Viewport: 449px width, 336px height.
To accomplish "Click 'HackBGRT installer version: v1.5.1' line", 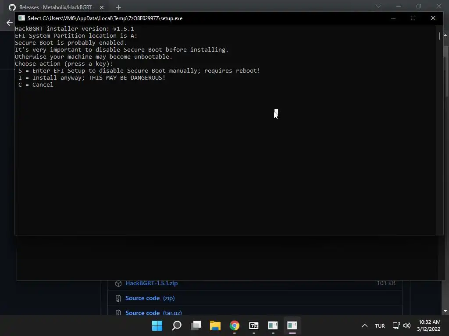I will [75, 28].
